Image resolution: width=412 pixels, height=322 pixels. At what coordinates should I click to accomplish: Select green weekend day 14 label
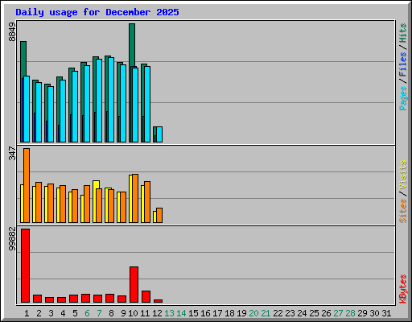tap(181, 313)
